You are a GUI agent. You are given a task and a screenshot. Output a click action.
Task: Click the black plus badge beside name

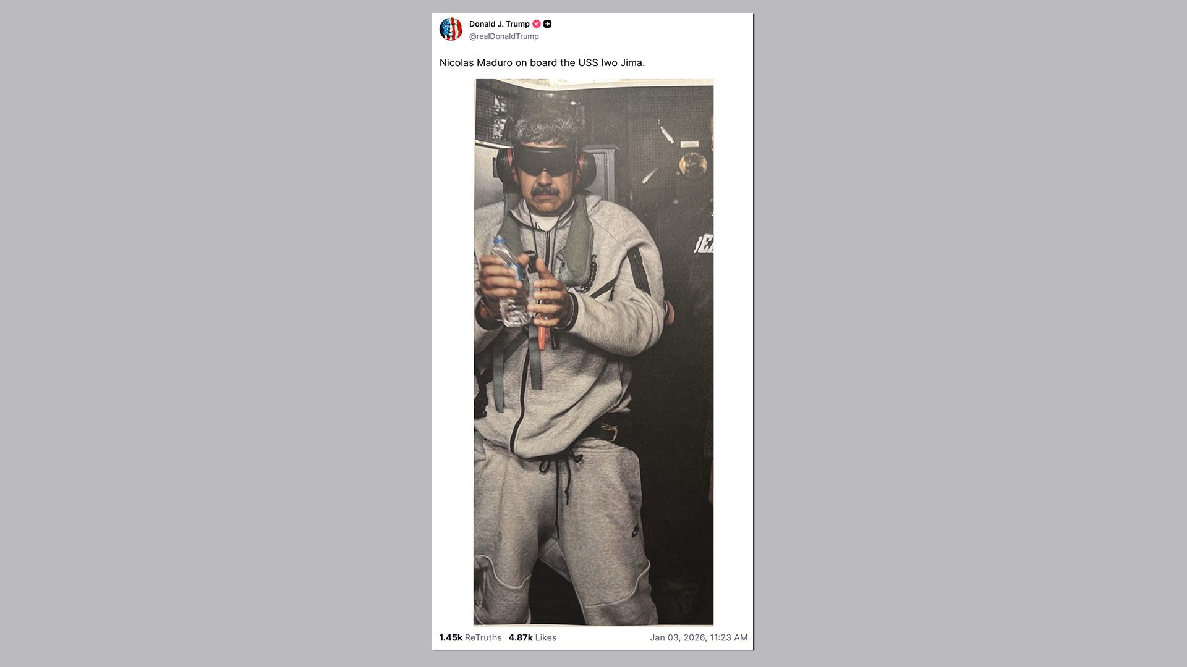click(x=547, y=24)
